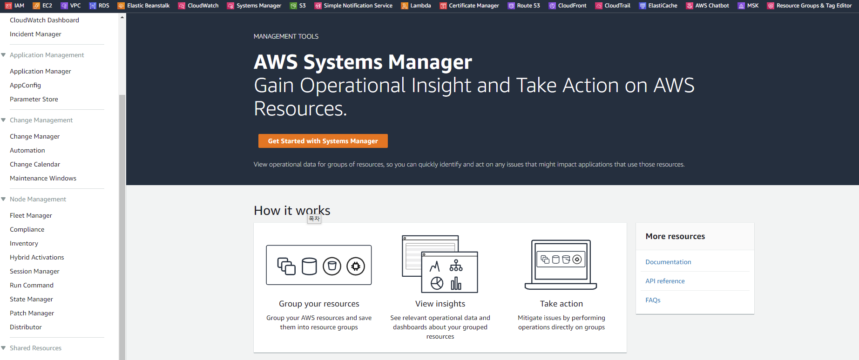Open the Route 53 shortcut icon
Viewport: 859px width, 360px height.
click(x=511, y=6)
